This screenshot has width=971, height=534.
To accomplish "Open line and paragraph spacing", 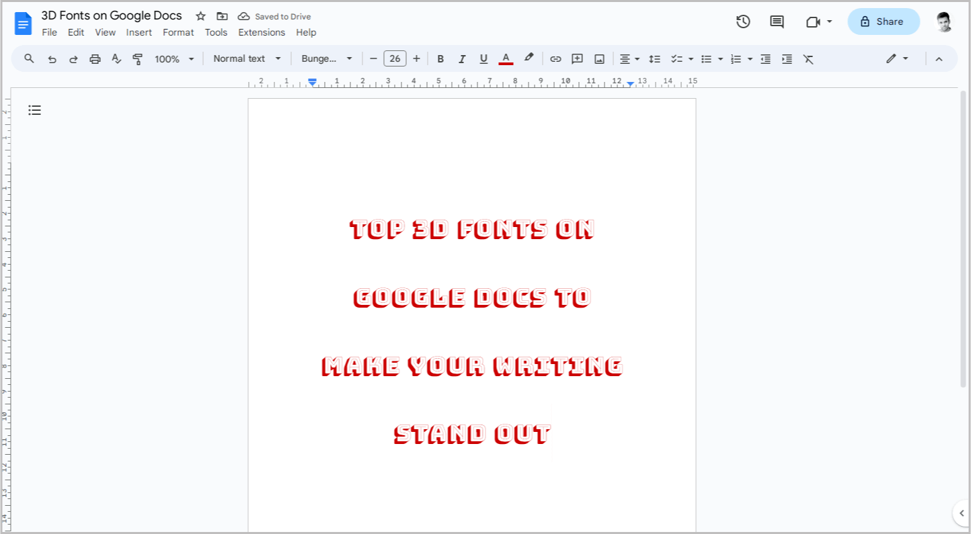I will [x=654, y=59].
